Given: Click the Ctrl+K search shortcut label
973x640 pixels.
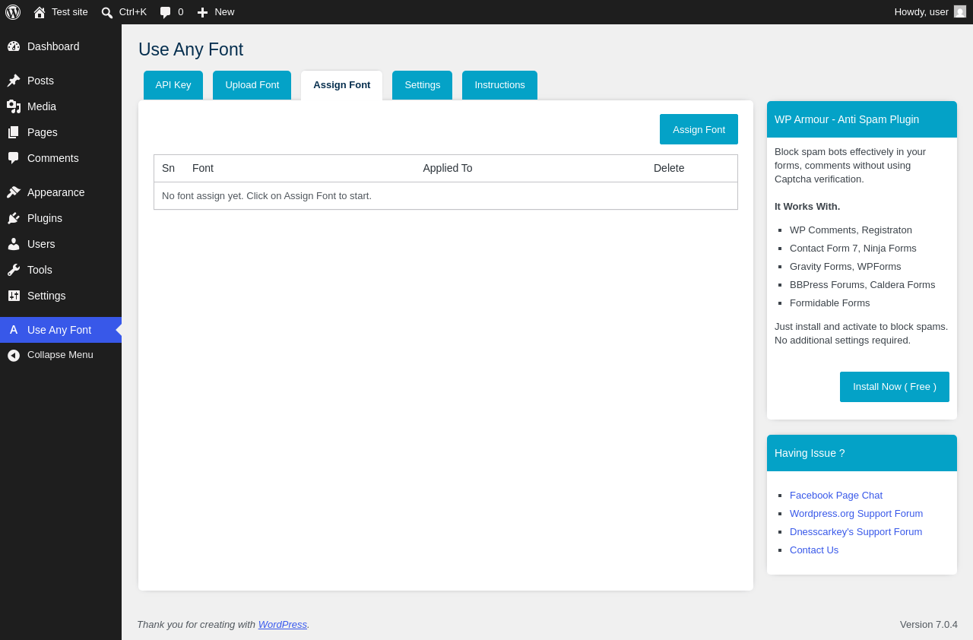Looking at the screenshot, I should pos(133,12).
